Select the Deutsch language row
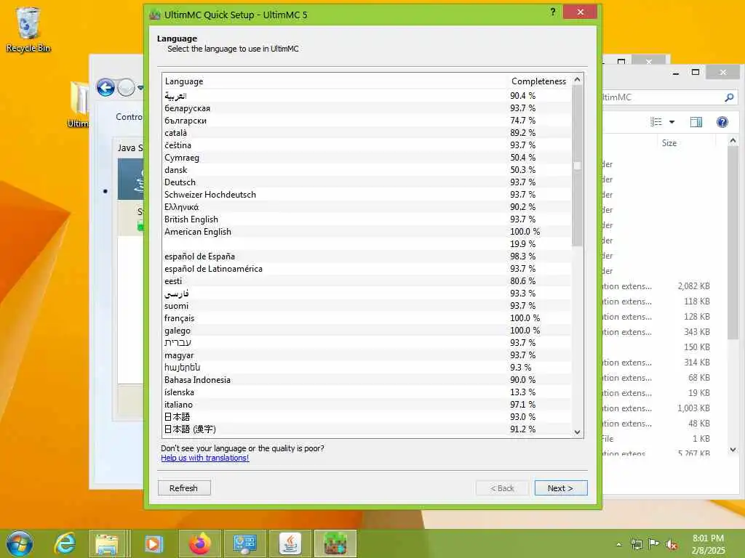 367,182
